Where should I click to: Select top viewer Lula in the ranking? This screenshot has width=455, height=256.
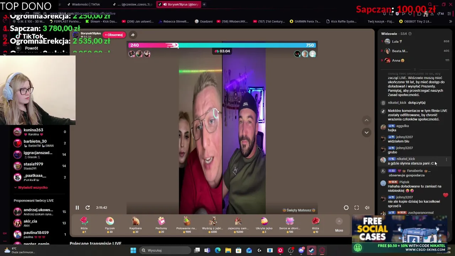415,41
